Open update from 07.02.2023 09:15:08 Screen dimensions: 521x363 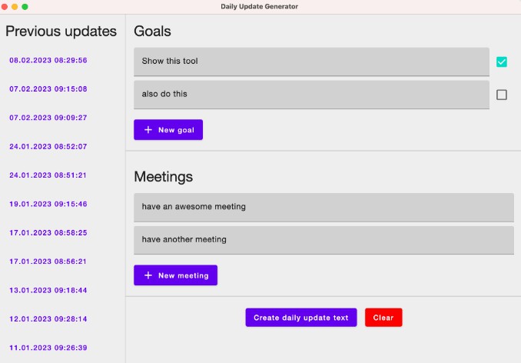48,88
